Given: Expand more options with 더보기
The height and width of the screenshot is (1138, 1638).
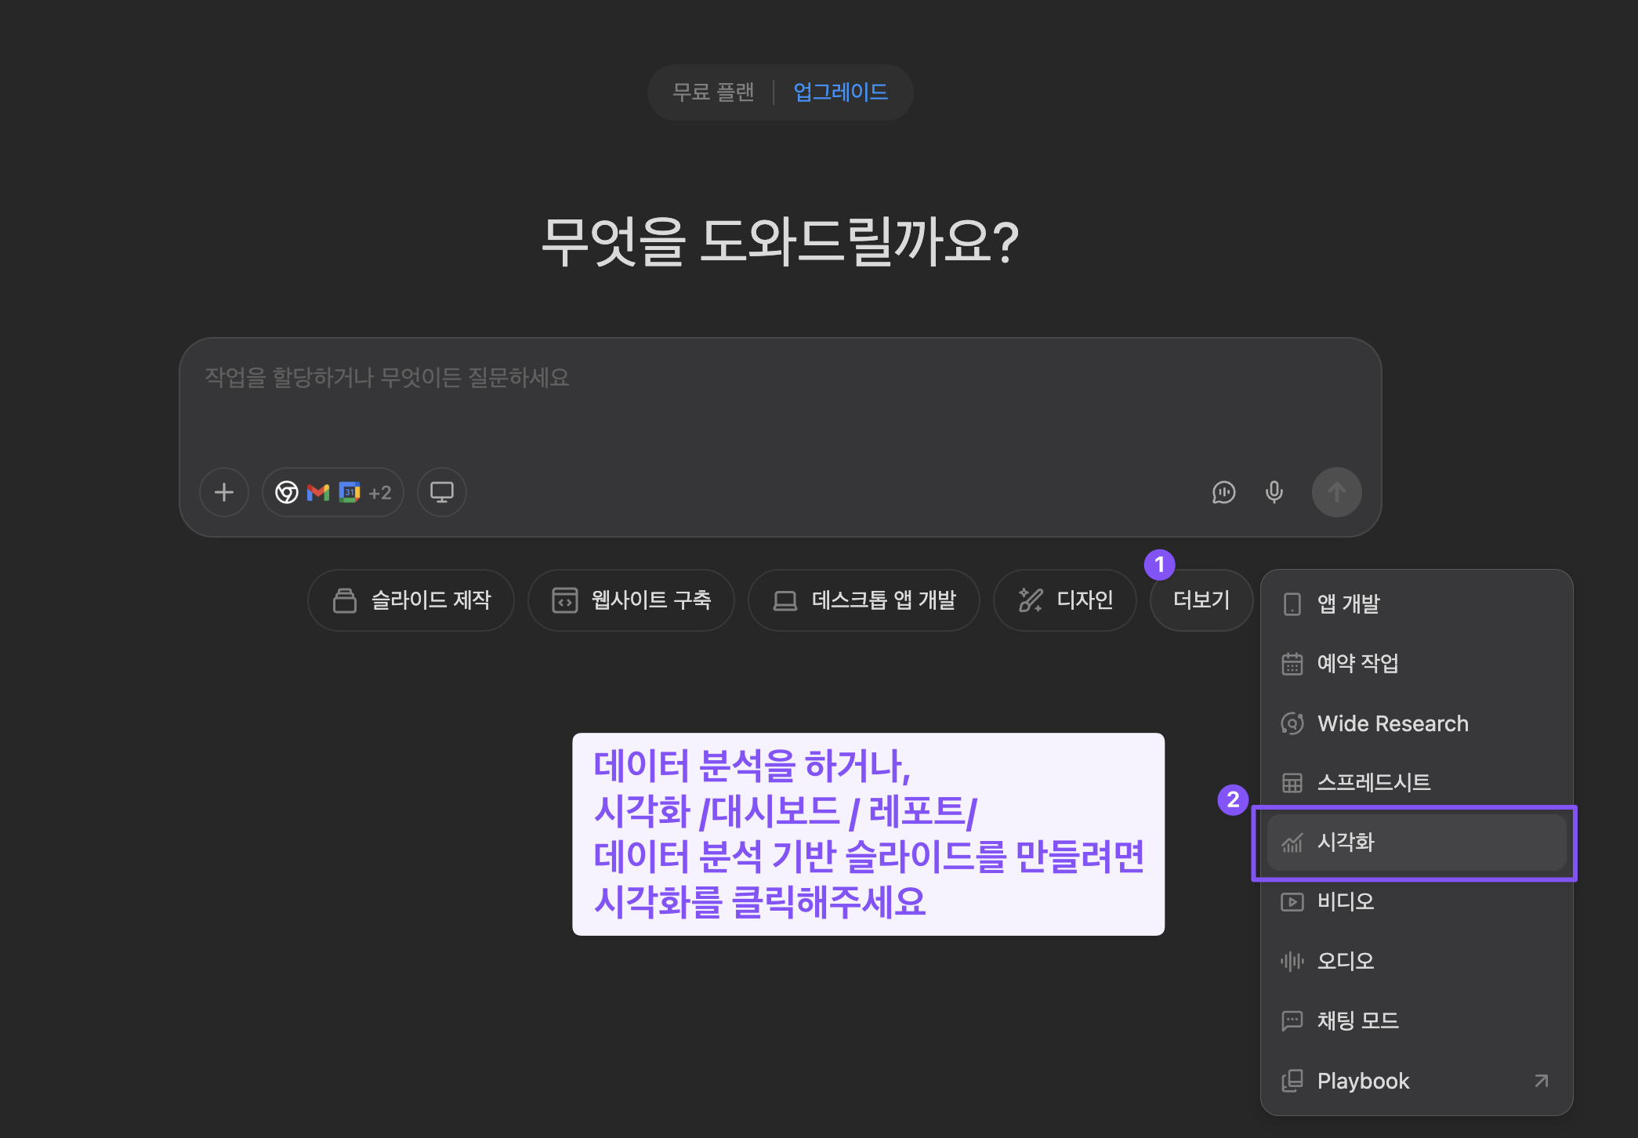Looking at the screenshot, I should pyautogui.click(x=1201, y=600).
